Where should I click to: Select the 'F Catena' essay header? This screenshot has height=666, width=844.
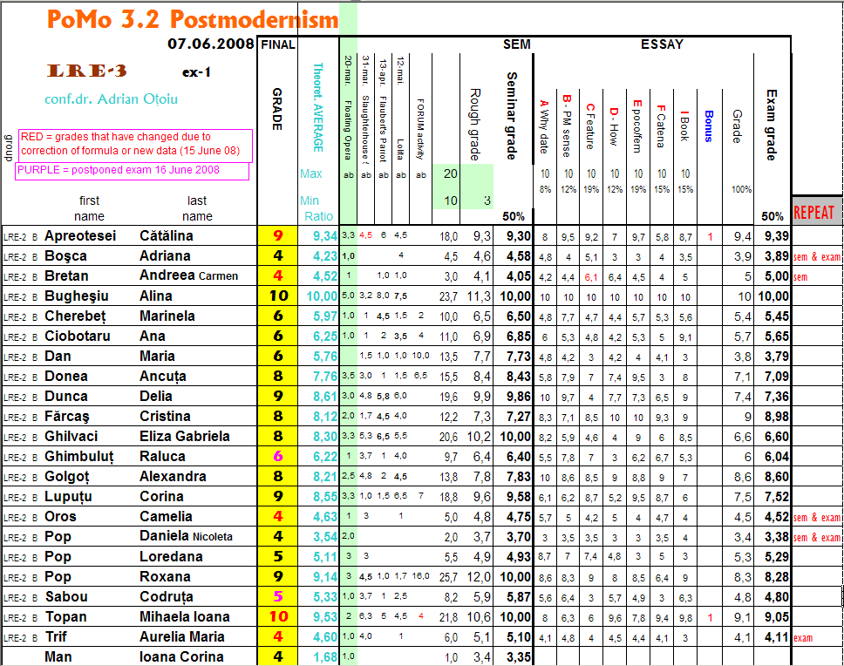pyautogui.click(x=660, y=126)
